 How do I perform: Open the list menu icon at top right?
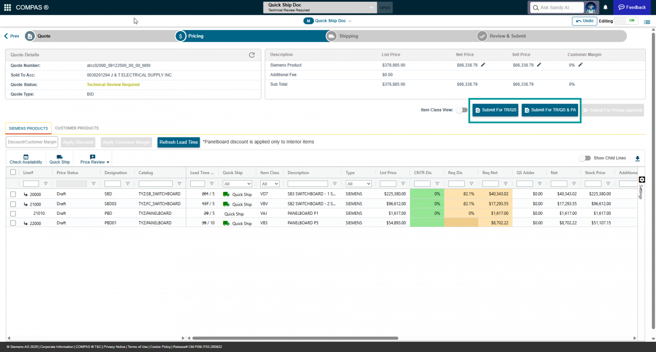(647, 22)
